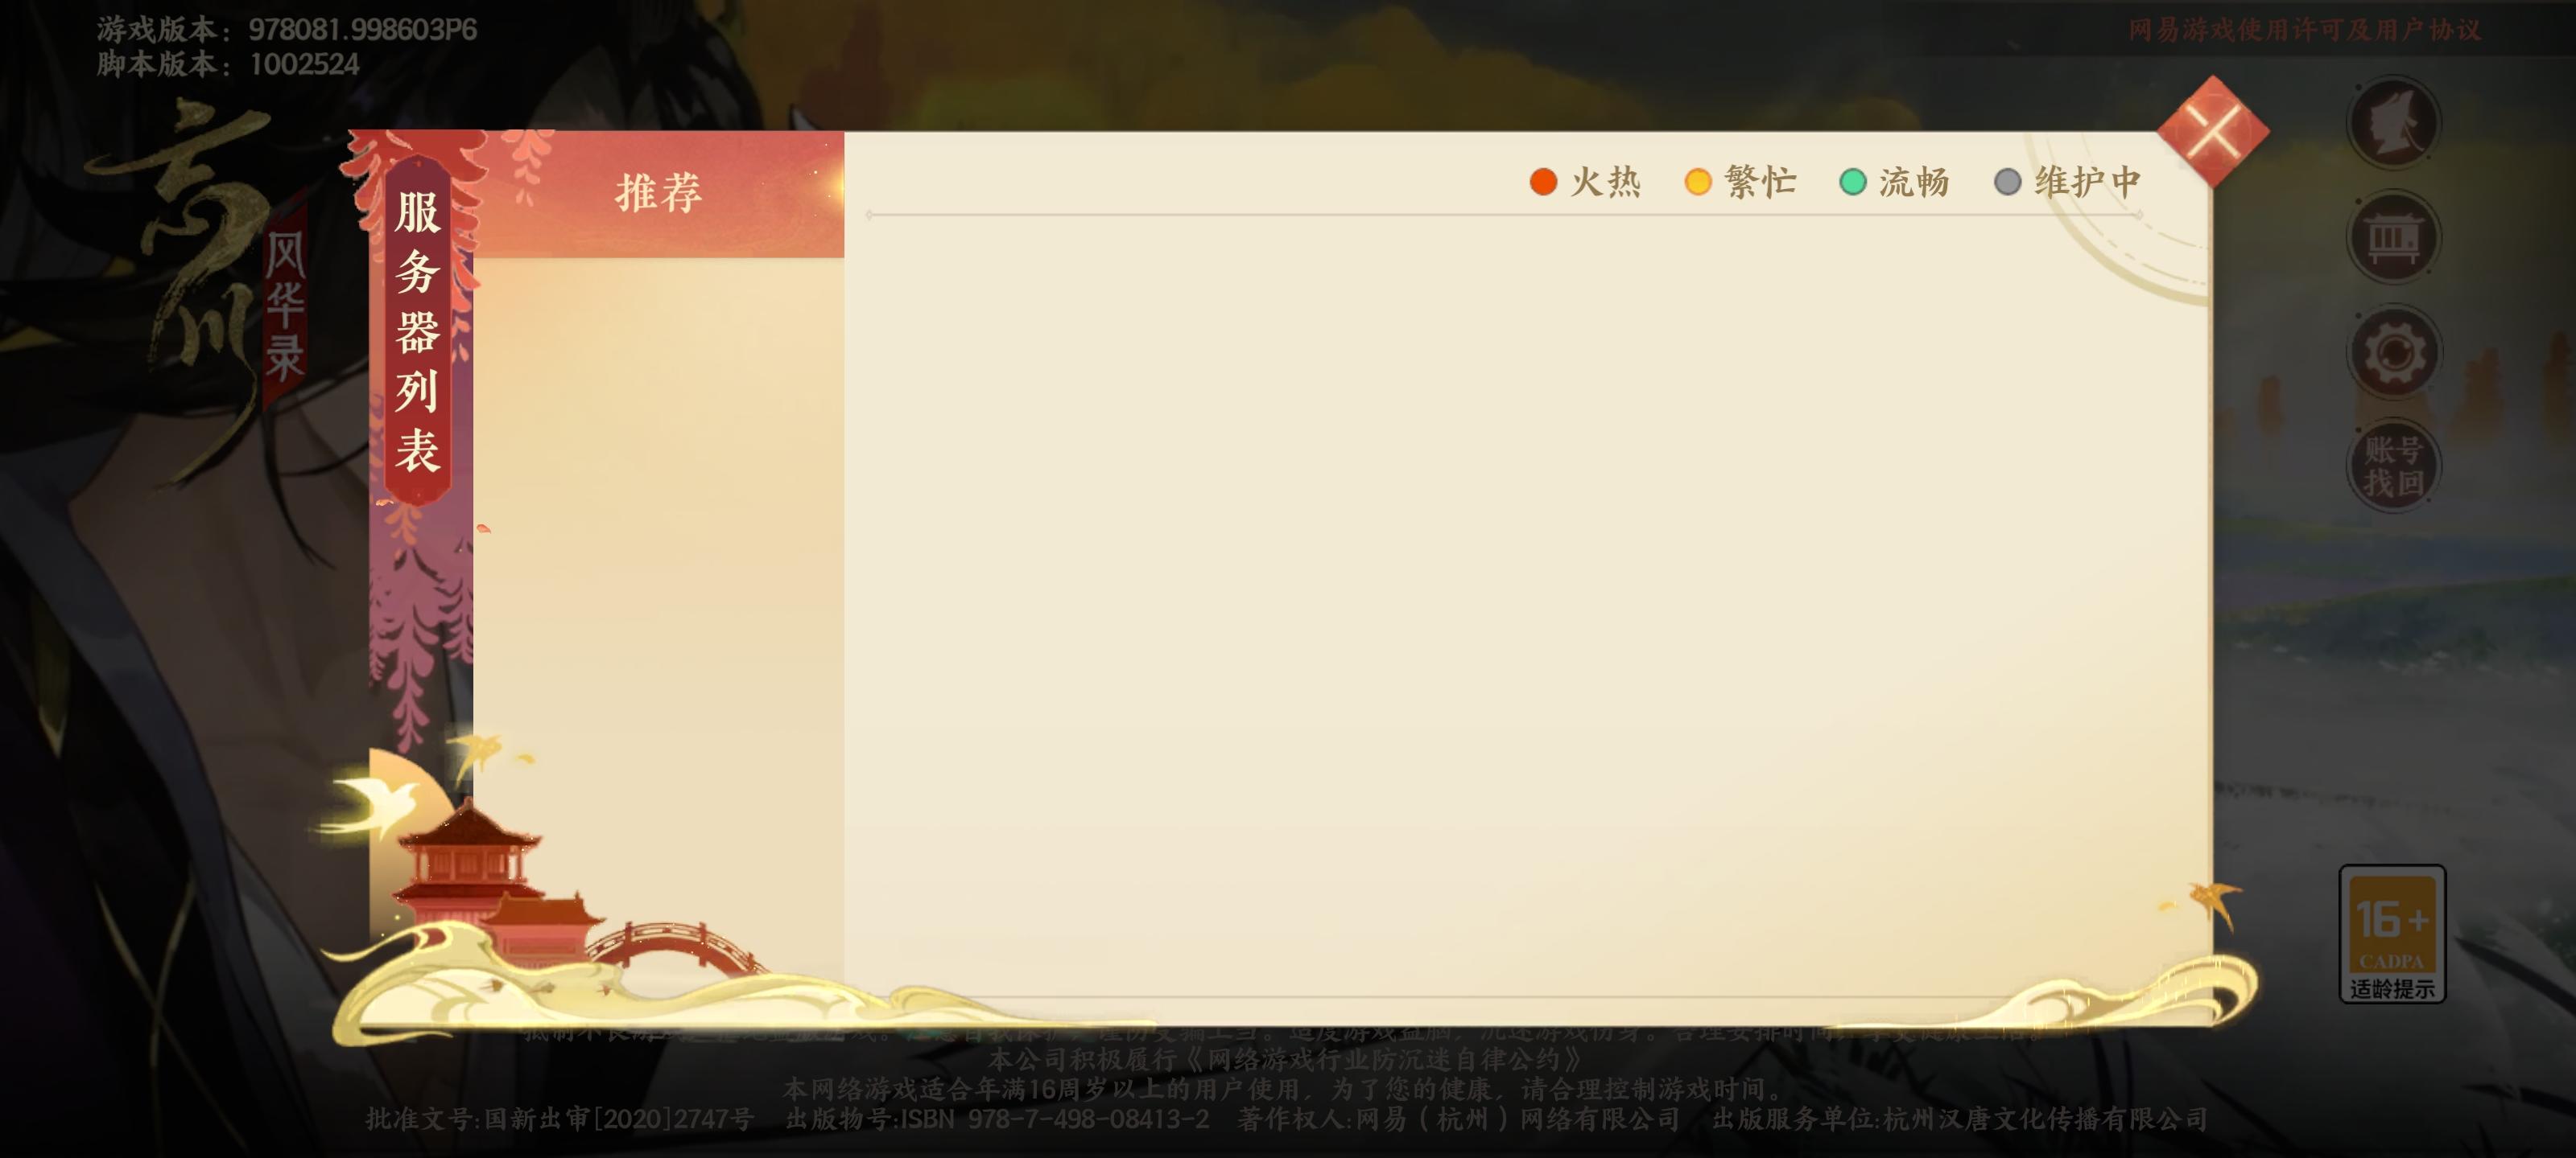Open the gear repair settings icon
This screenshot has height=1158, width=2576.
2393,353
